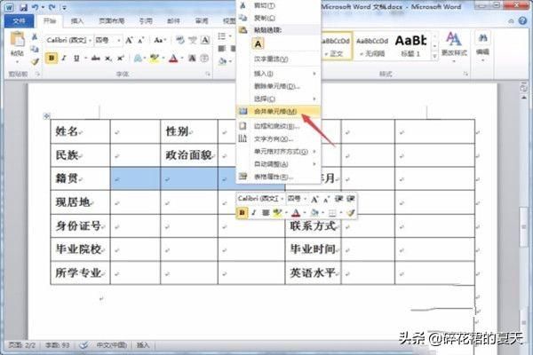
Task: Click the Character Shading icon
Action: coord(192,59)
